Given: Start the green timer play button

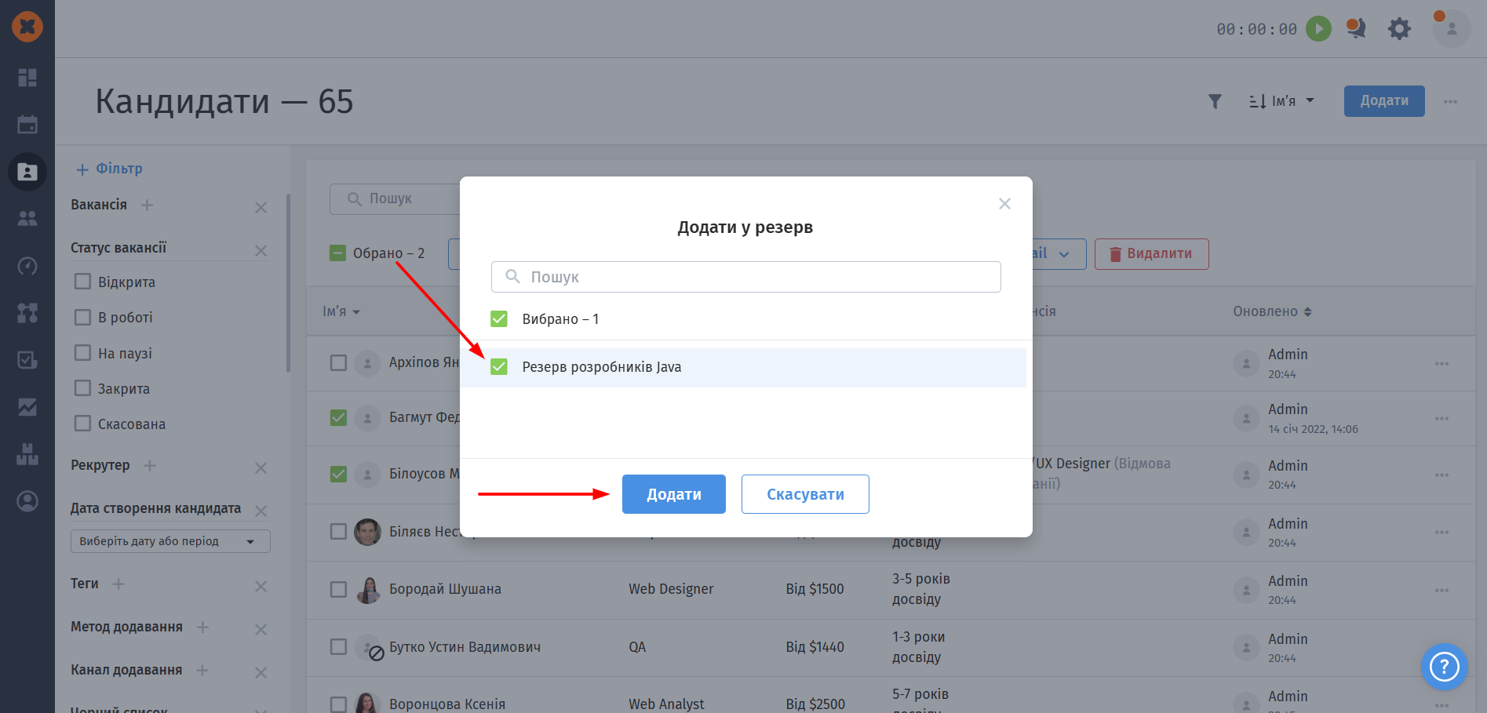Looking at the screenshot, I should 1318,29.
